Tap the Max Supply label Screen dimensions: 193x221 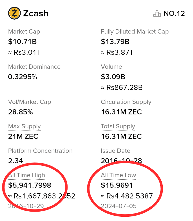[x=24, y=126]
